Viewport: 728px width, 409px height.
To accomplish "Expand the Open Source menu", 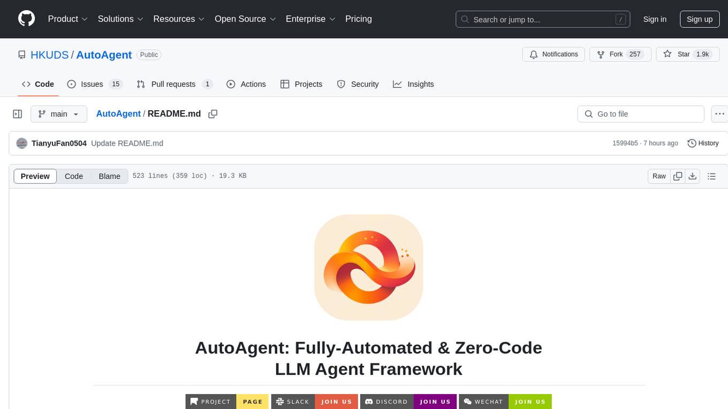I will click(x=245, y=19).
